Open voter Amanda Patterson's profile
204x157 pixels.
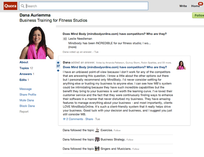point(115,63)
